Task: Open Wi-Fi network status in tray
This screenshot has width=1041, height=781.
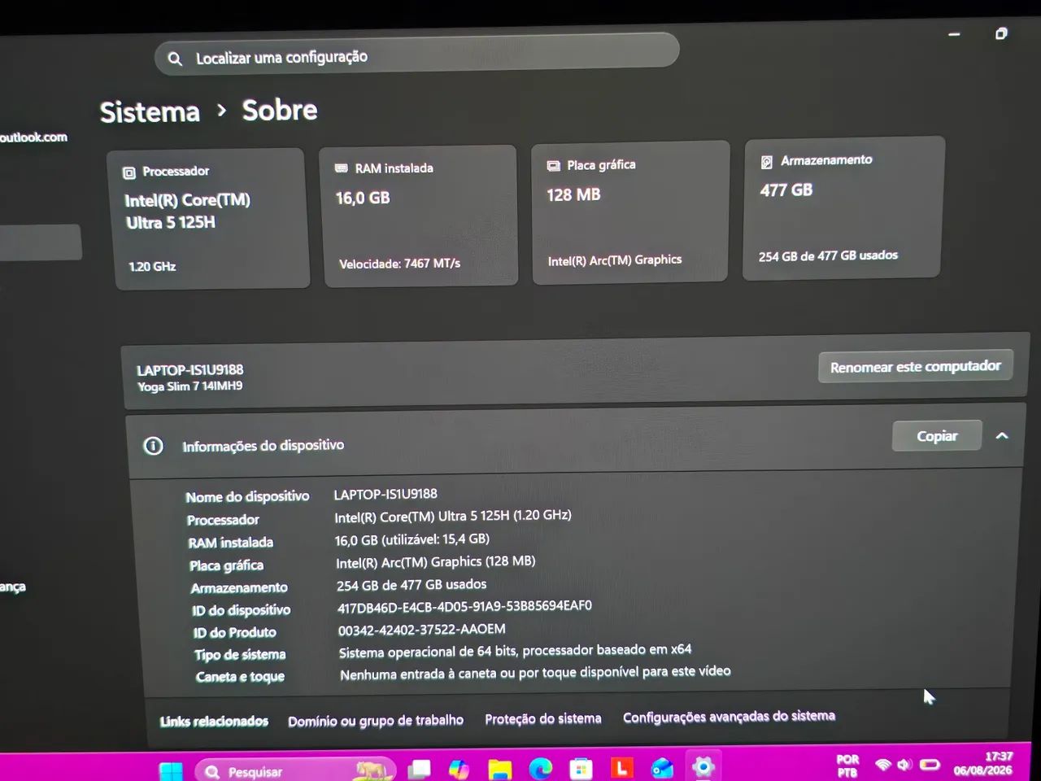Action: pyautogui.click(x=882, y=765)
